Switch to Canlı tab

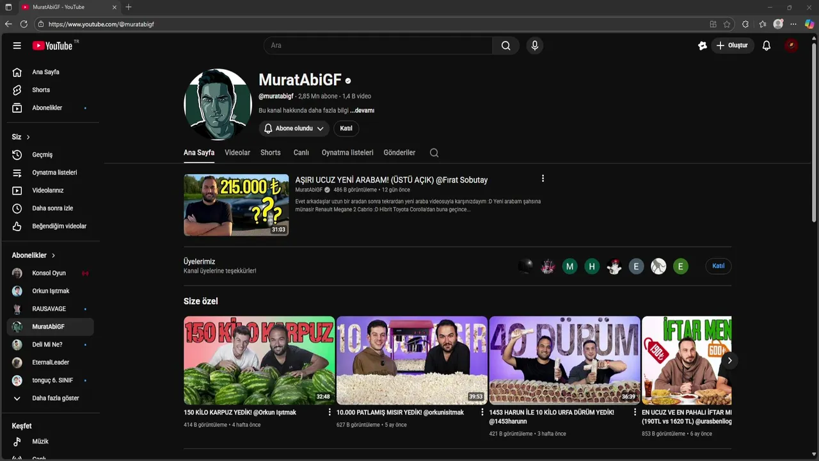(x=301, y=152)
